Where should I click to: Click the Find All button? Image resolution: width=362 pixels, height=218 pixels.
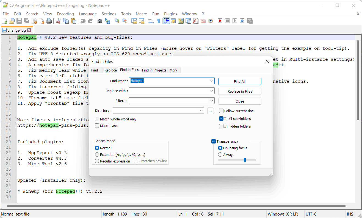tap(240, 81)
